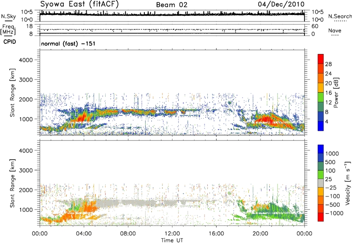Click the "N.Sky" legend label
Viewport: 352px width, 243px height.
coord(8,16)
